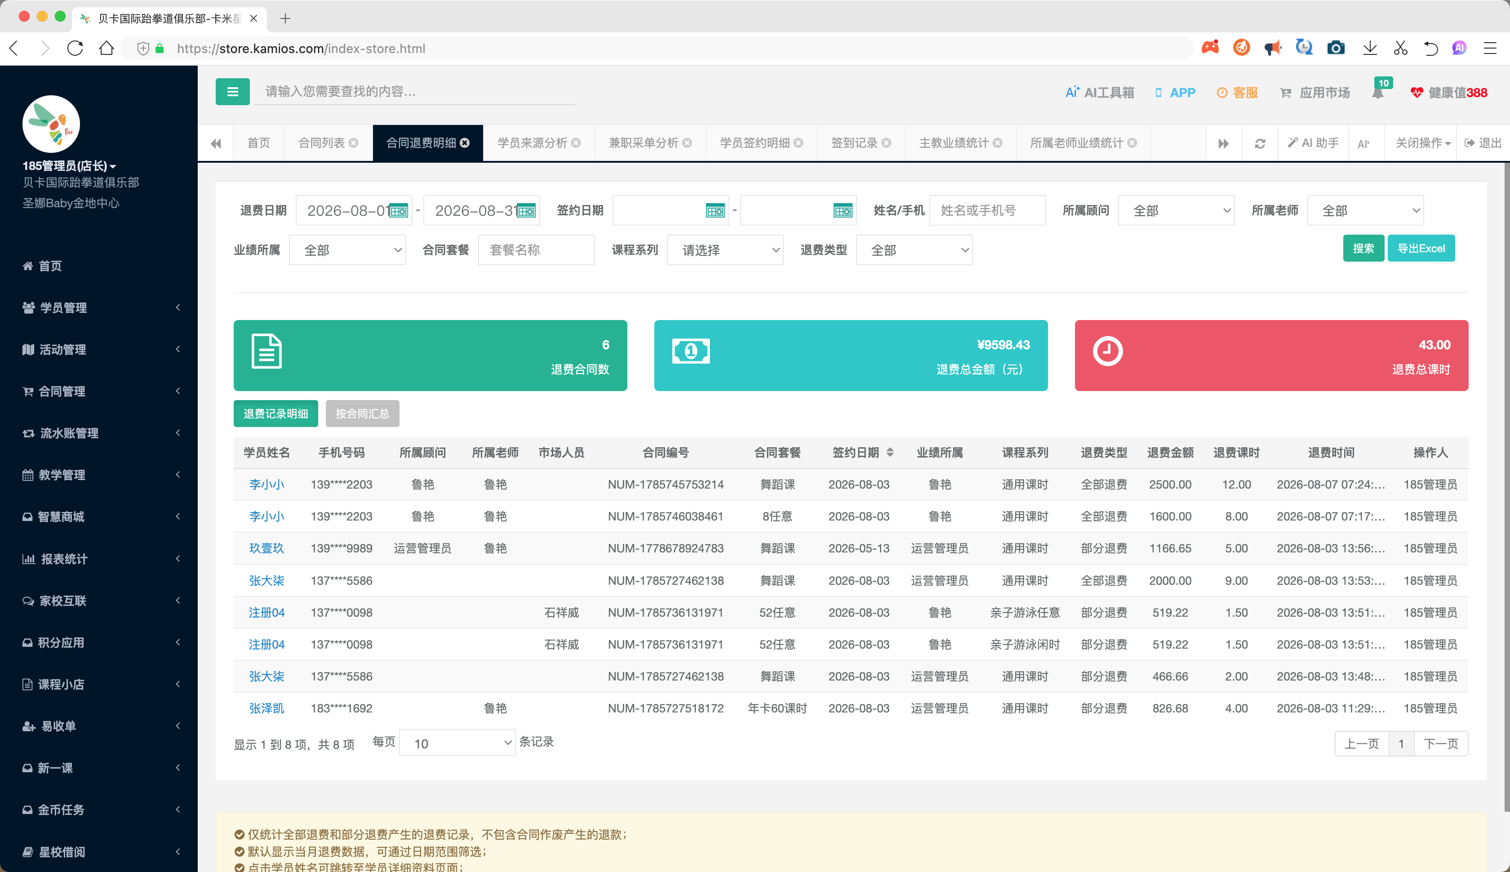The height and width of the screenshot is (872, 1510).
Task: Open the 退费类型 dropdown
Action: [914, 250]
